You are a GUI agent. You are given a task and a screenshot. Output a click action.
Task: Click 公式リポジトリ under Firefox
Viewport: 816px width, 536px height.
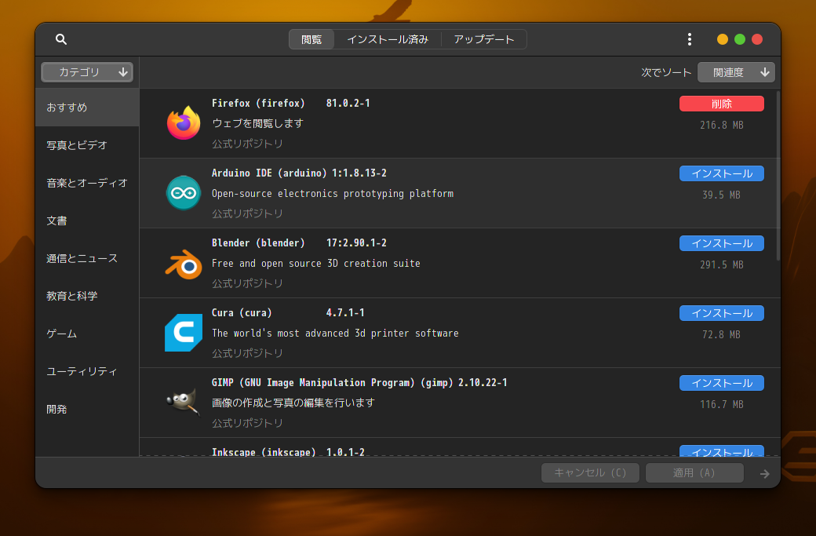tap(247, 144)
